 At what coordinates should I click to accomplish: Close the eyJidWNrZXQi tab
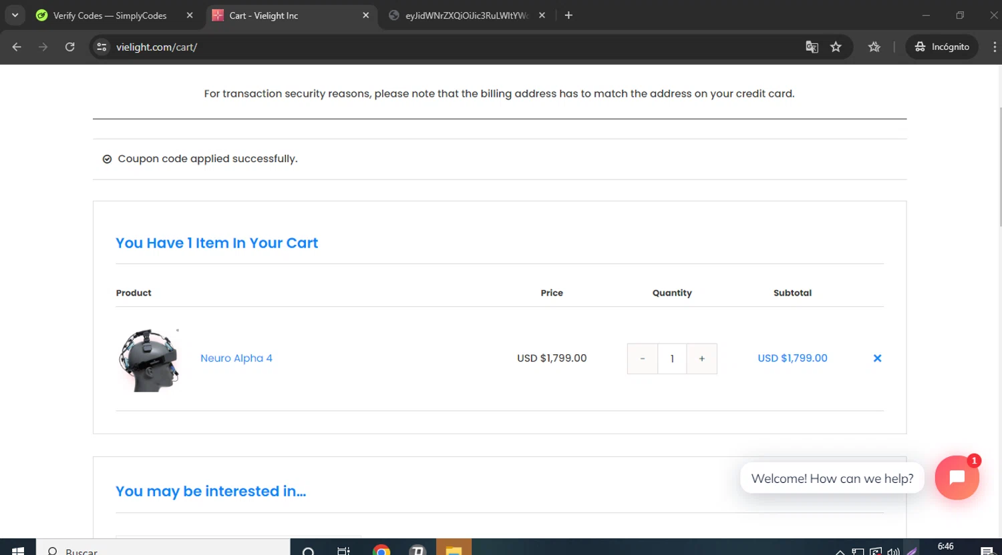click(542, 15)
